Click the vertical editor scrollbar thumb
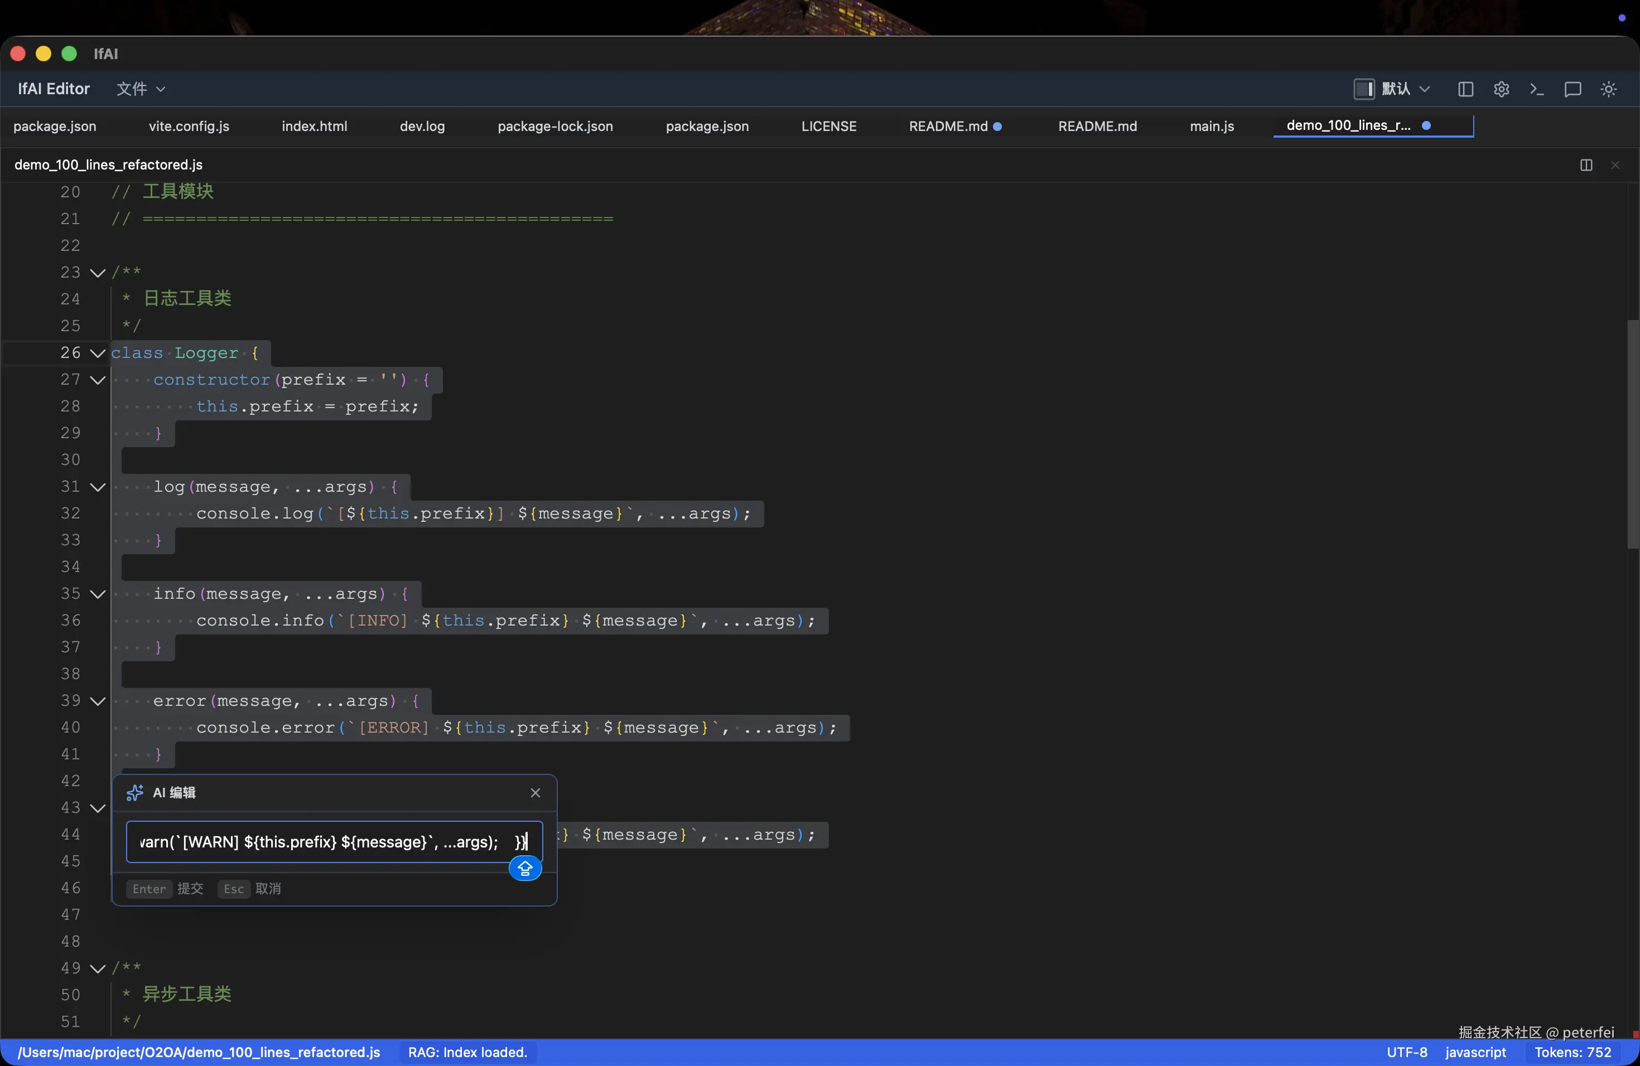This screenshot has height=1066, width=1640. pos(1632,434)
